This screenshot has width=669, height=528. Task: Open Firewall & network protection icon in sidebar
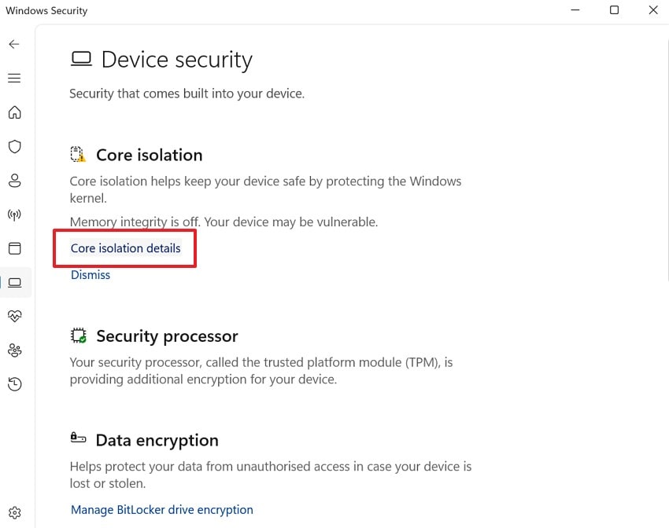(x=14, y=214)
